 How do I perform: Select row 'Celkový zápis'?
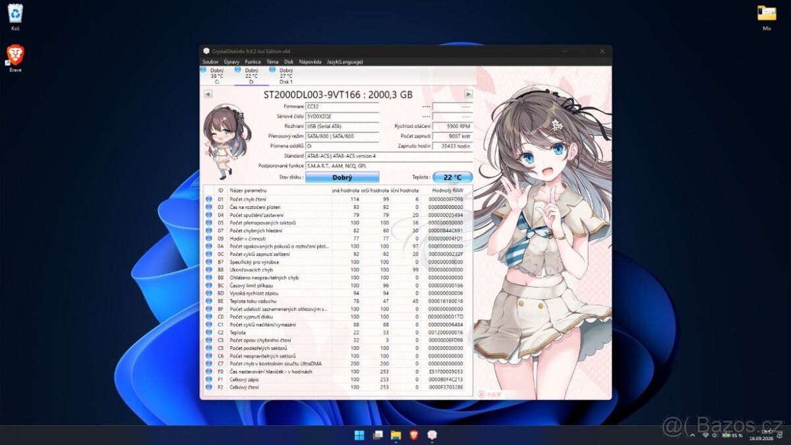tap(338, 380)
